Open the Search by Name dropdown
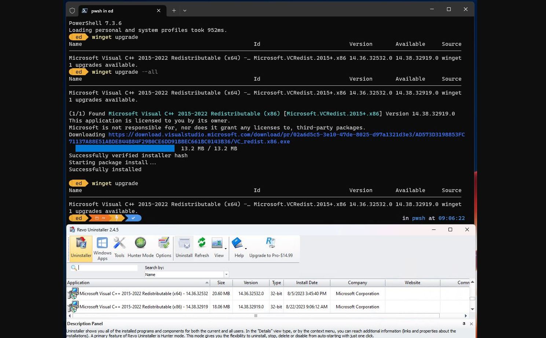The image size is (546, 338). [187, 275]
